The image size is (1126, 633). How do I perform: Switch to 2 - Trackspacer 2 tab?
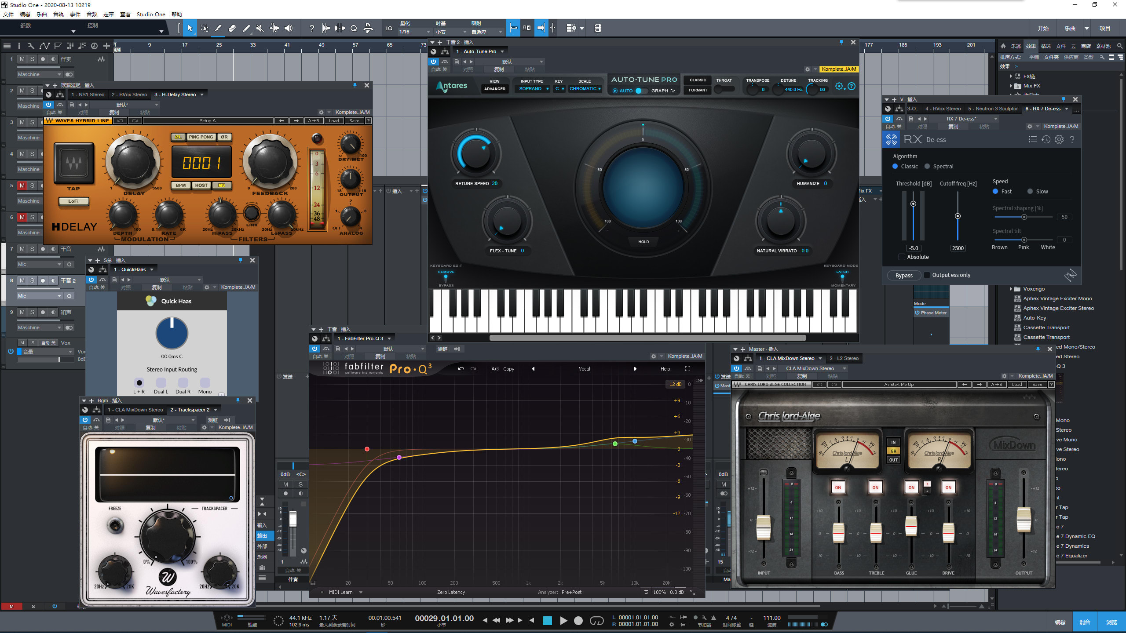[190, 410]
